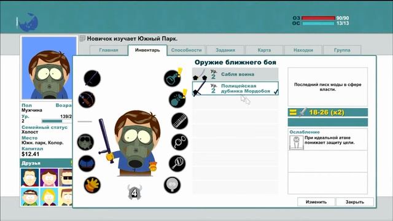This screenshot has height=221, width=393.
Task: Select the bow ranged weapon slot
Action: click(x=87, y=99)
